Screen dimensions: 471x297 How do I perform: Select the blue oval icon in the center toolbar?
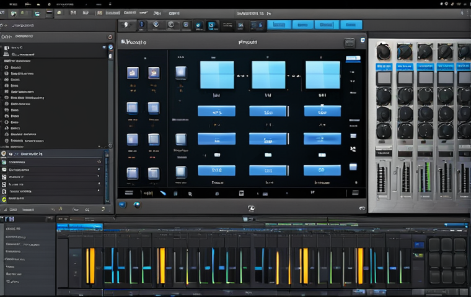coord(142,24)
